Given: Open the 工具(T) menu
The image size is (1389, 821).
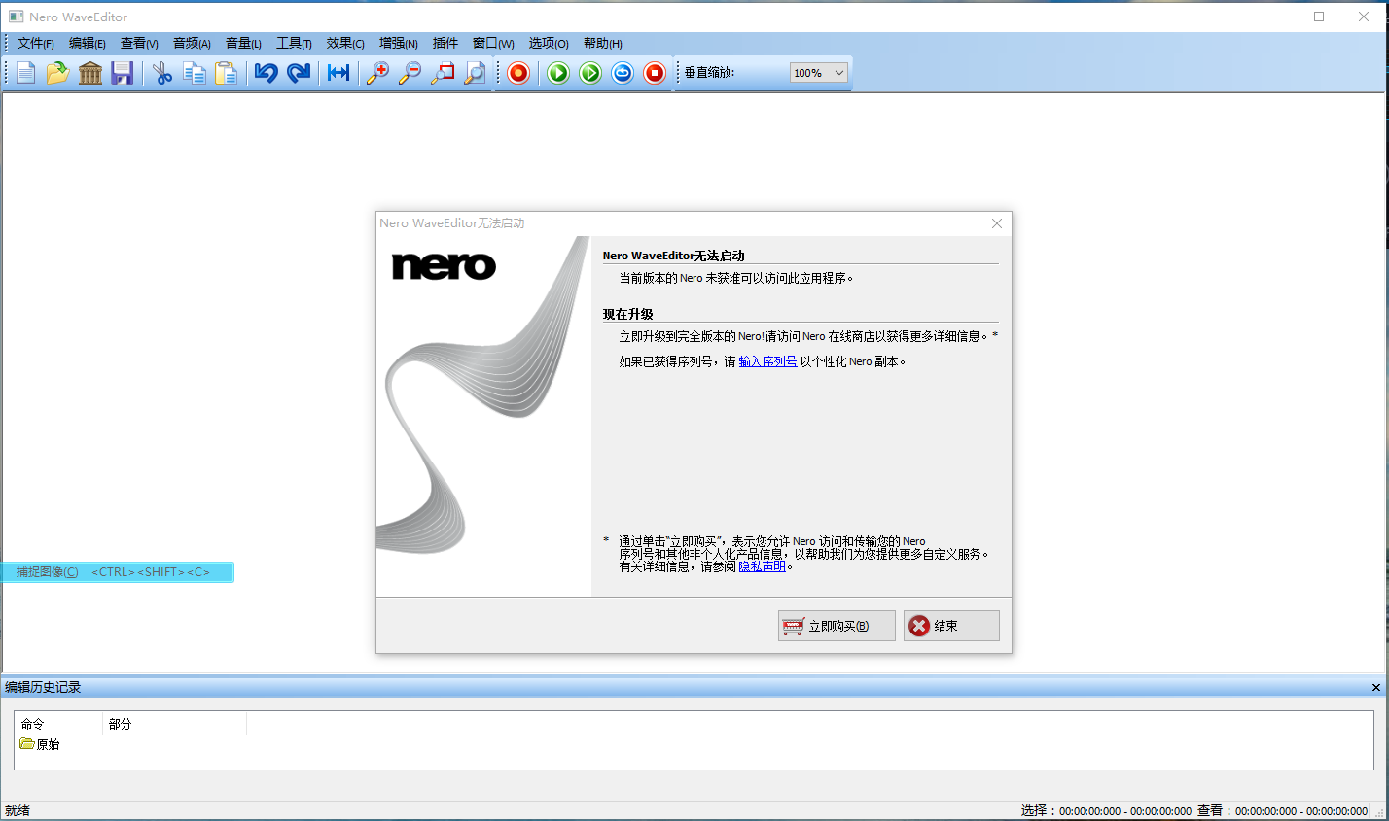Looking at the screenshot, I should [294, 44].
